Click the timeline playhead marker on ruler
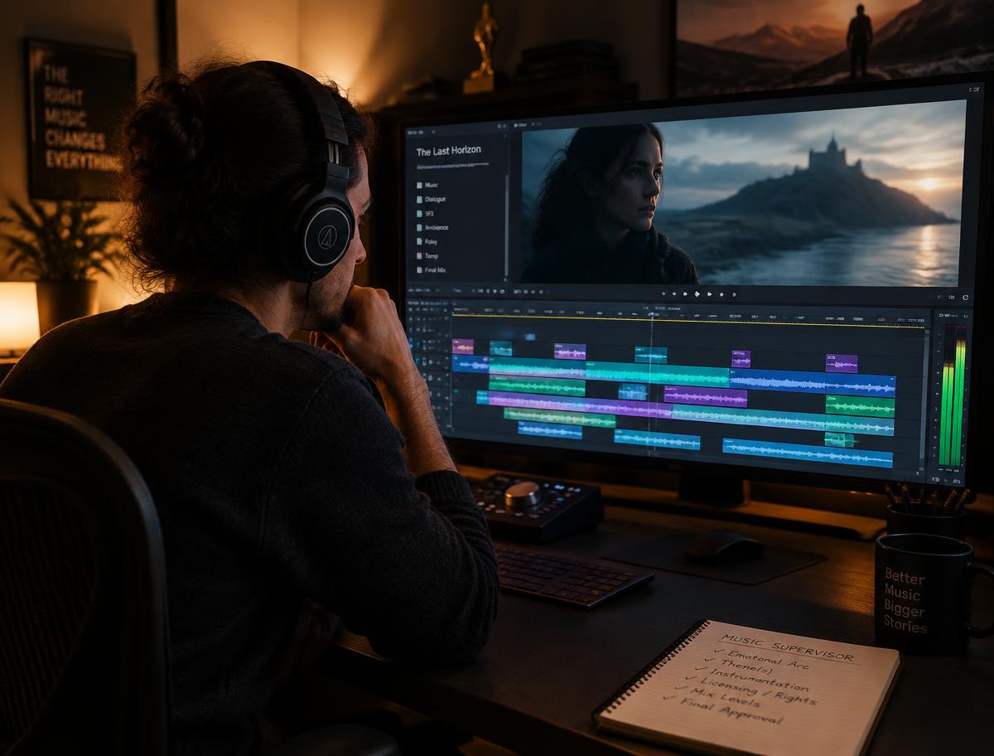Image resolution: width=994 pixels, height=756 pixels. [652, 313]
